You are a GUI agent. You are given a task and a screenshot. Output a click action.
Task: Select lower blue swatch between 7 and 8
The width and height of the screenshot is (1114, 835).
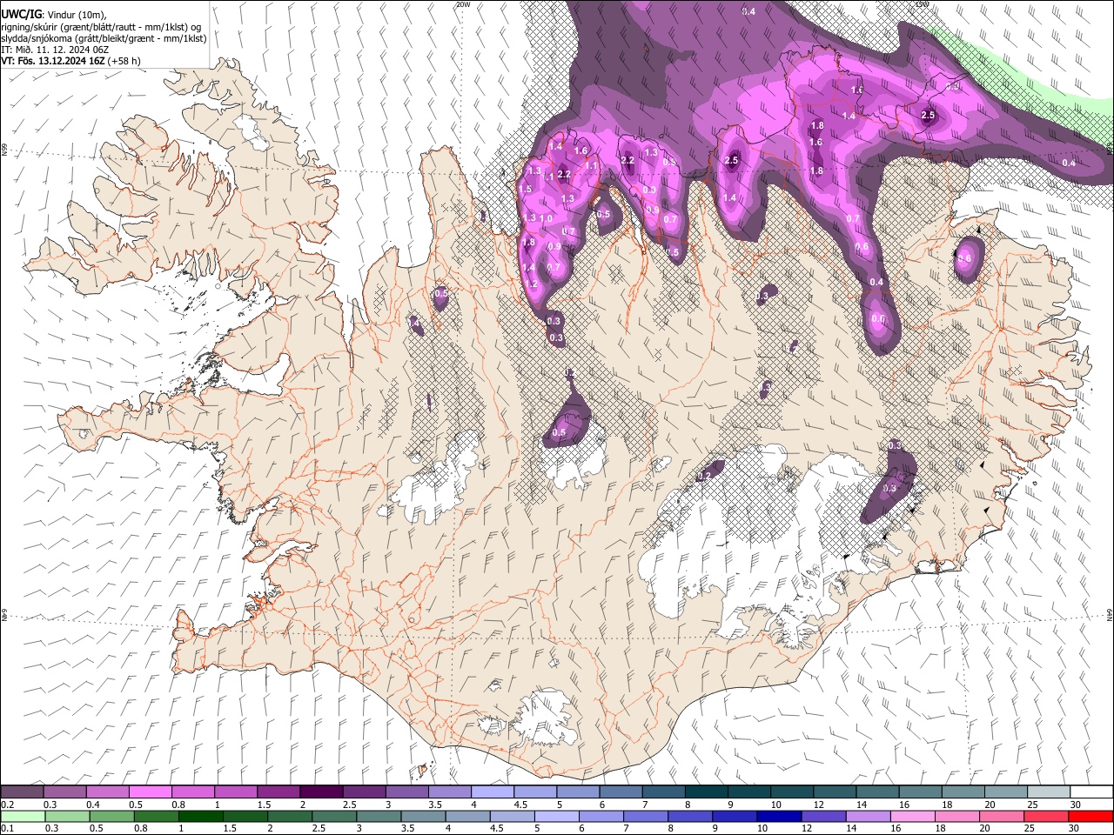click(646, 816)
